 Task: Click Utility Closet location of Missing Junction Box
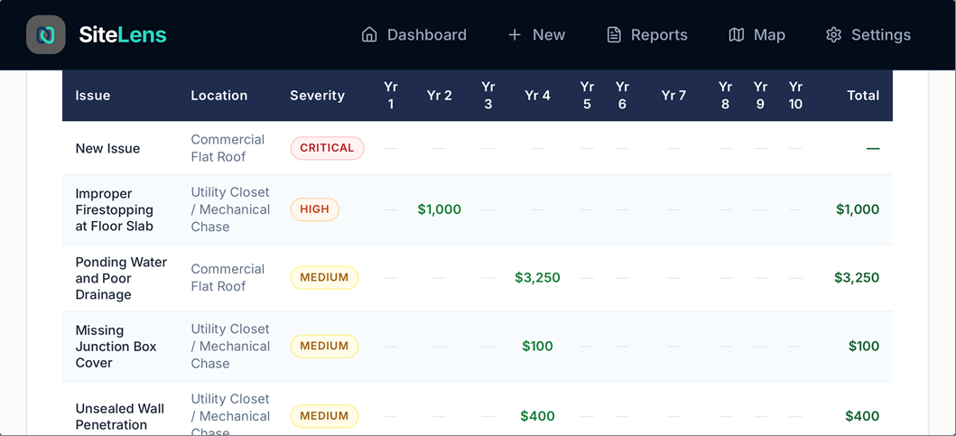(230, 346)
